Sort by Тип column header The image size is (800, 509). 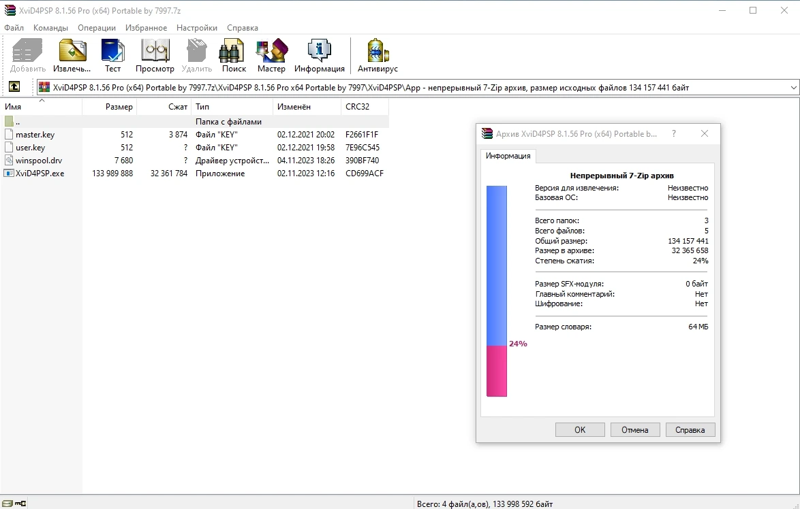(x=232, y=106)
